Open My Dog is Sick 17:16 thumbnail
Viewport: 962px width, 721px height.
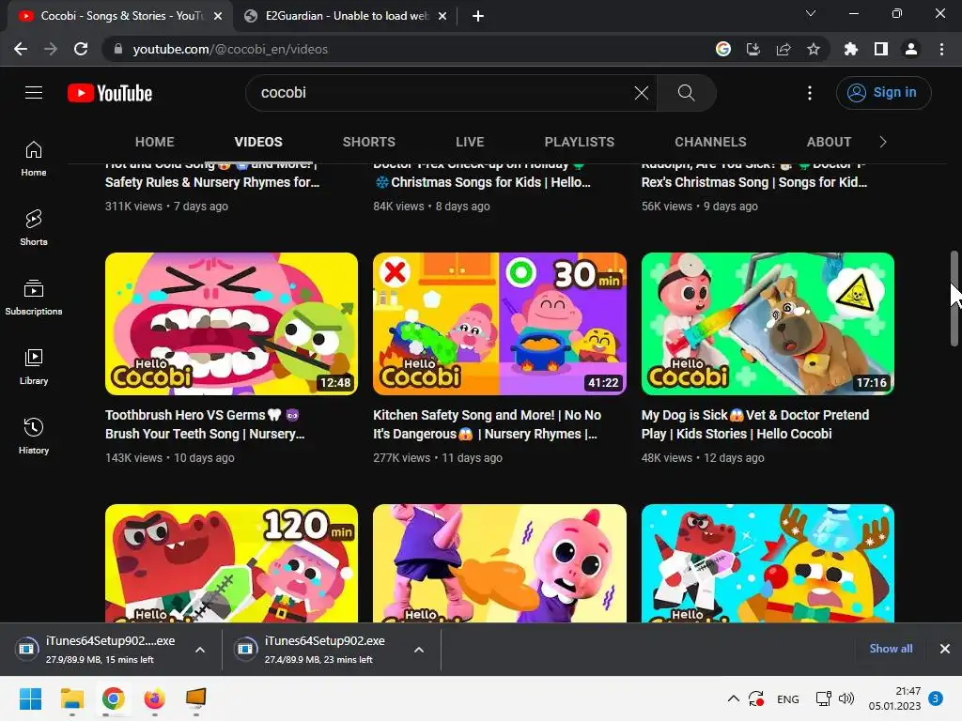tap(768, 324)
